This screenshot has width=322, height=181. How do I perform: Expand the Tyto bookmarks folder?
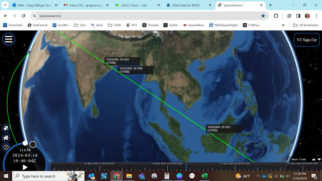80,25
